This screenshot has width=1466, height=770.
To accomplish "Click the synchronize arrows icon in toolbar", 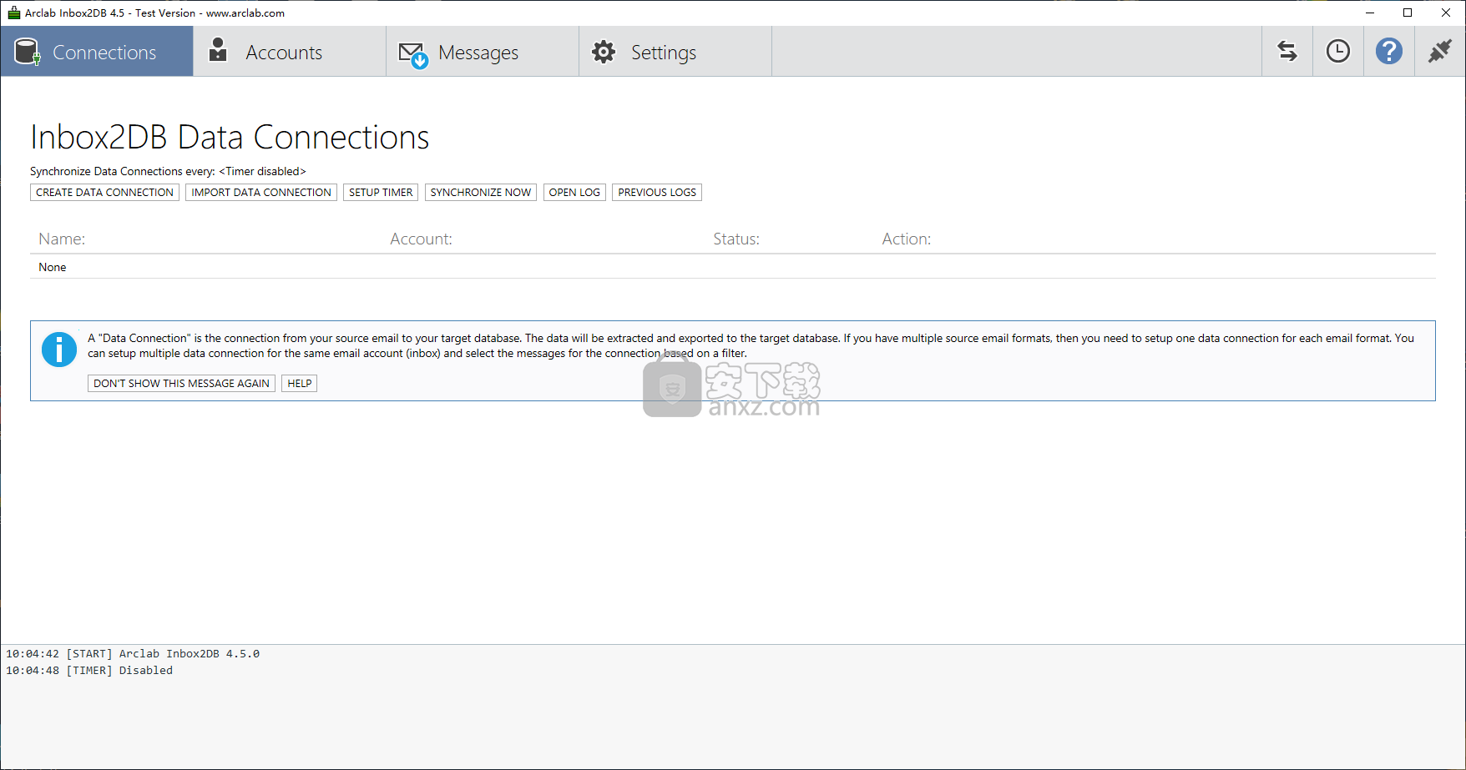I will point(1287,52).
